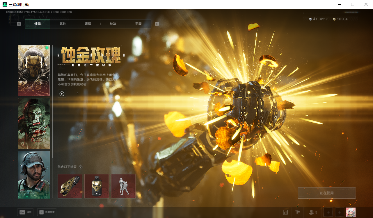This screenshot has height=218, width=373.
Task: Open the 手表 tab
Action: click(x=138, y=24)
